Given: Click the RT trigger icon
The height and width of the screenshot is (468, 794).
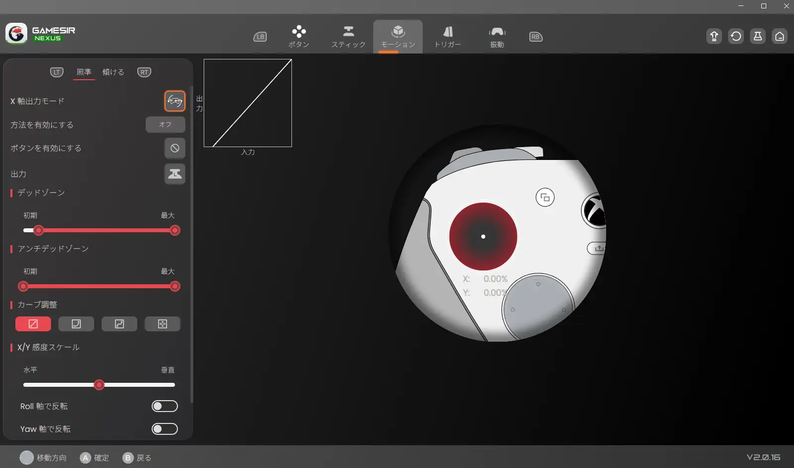Looking at the screenshot, I should pyautogui.click(x=144, y=72).
